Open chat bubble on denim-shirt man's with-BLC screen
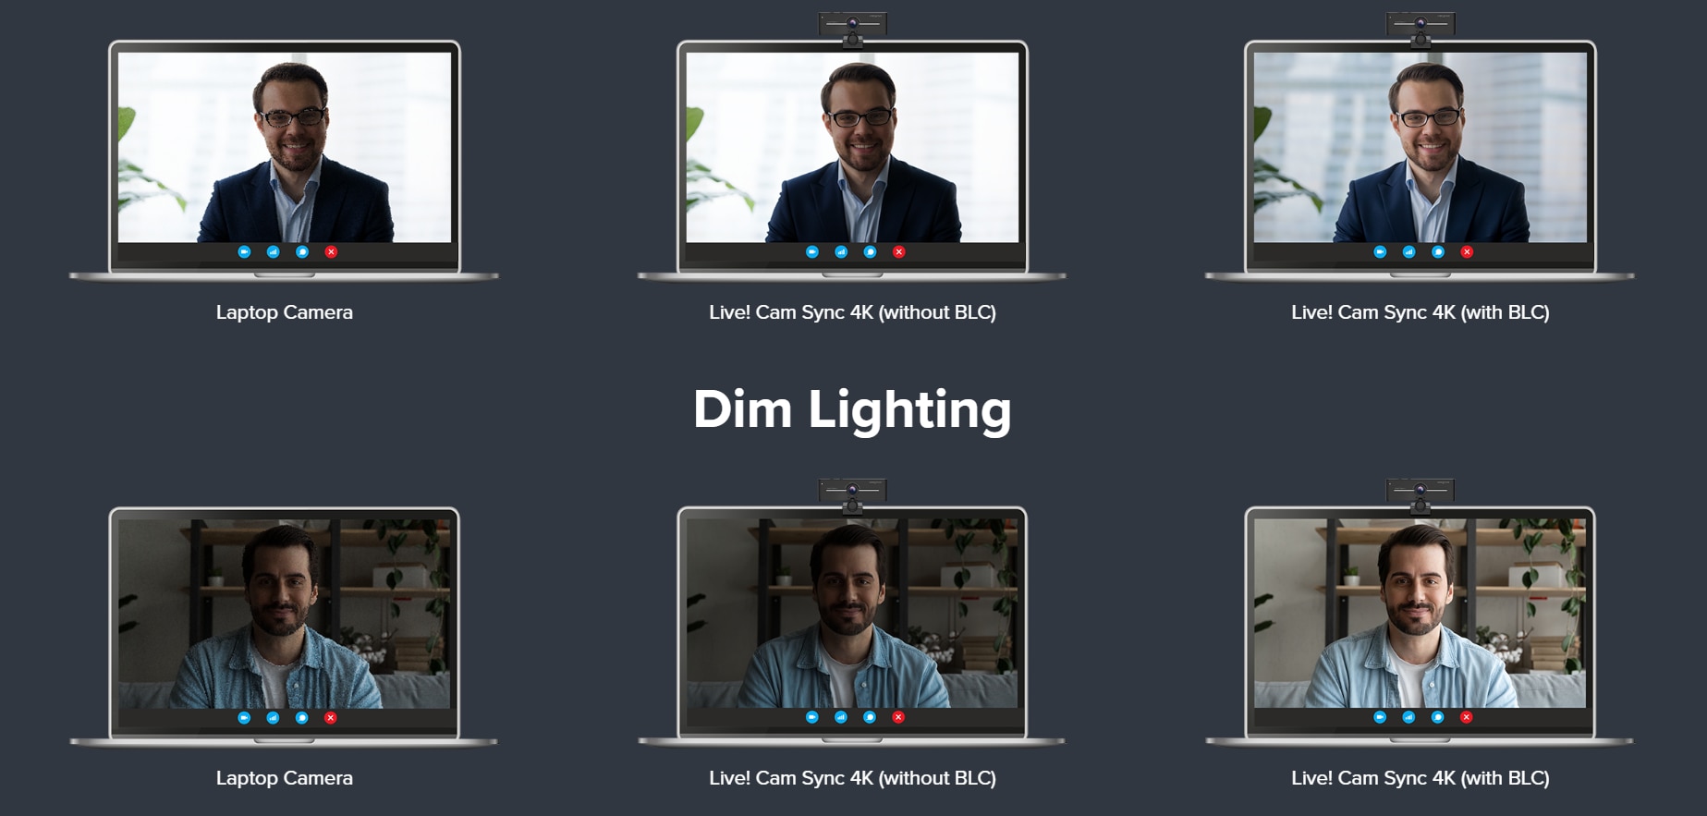The height and width of the screenshot is (816, 1707). (1437, 717)
